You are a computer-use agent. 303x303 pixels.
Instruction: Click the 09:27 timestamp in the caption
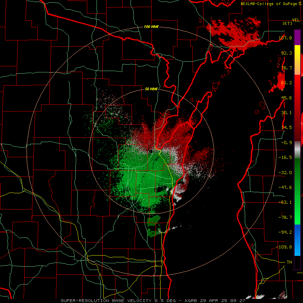pyautogui.click(x=238, y=301)
